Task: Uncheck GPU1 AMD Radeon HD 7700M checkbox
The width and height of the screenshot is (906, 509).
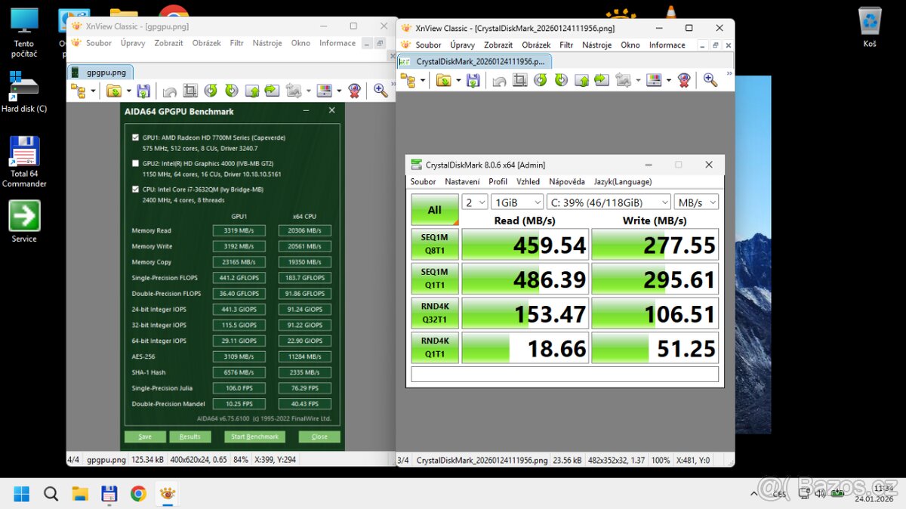Action: click(135, 137)
